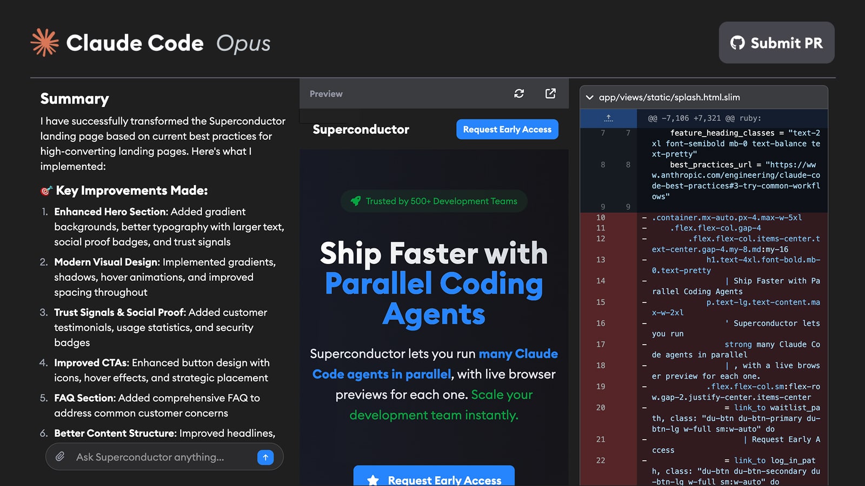Click the Improved CTAs list item
Screen dimensions: 865x486
[162, 370]
